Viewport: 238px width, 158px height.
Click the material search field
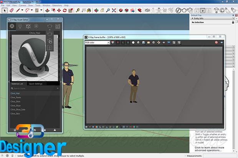pyautogui.click(x=35, y=88)
